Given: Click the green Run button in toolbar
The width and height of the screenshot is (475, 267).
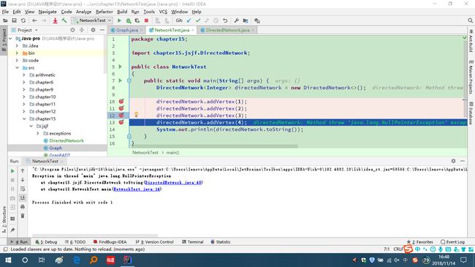Looking at the screenshot, I should 119,20.
